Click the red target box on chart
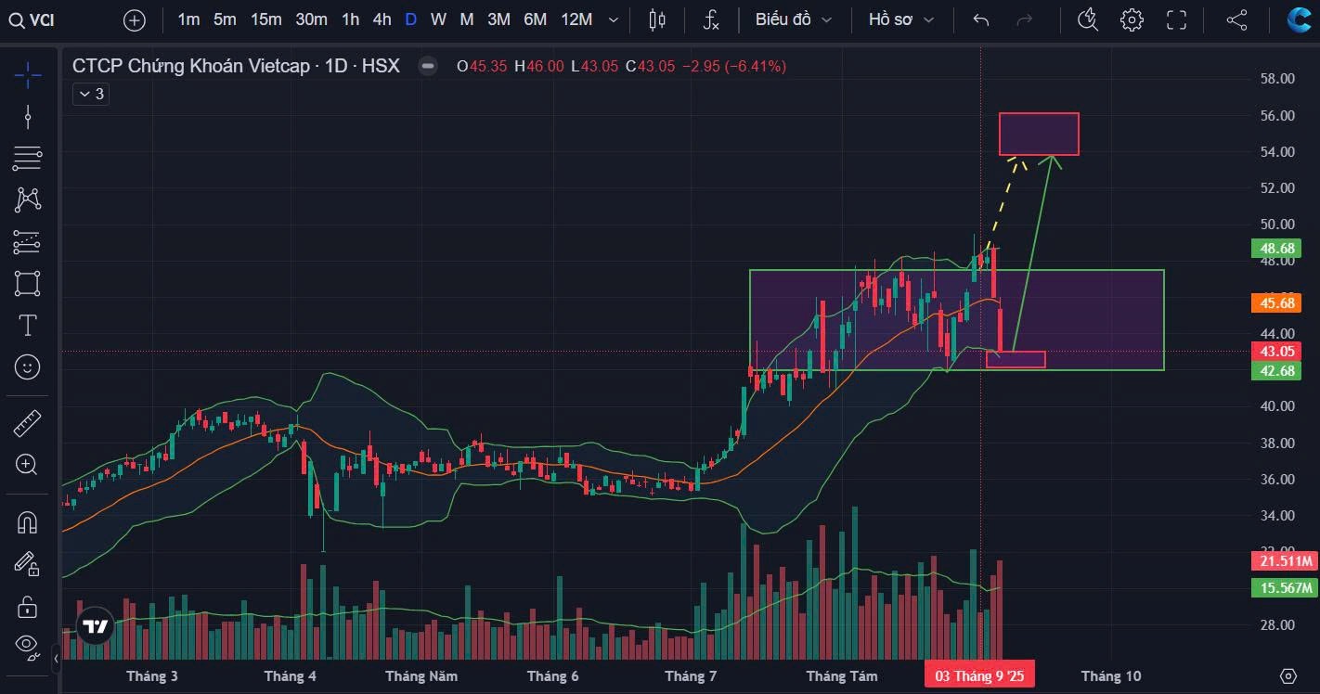The height and width of the screenshot is (694, 1320). pyautogui.click(x=1039, y=134)
